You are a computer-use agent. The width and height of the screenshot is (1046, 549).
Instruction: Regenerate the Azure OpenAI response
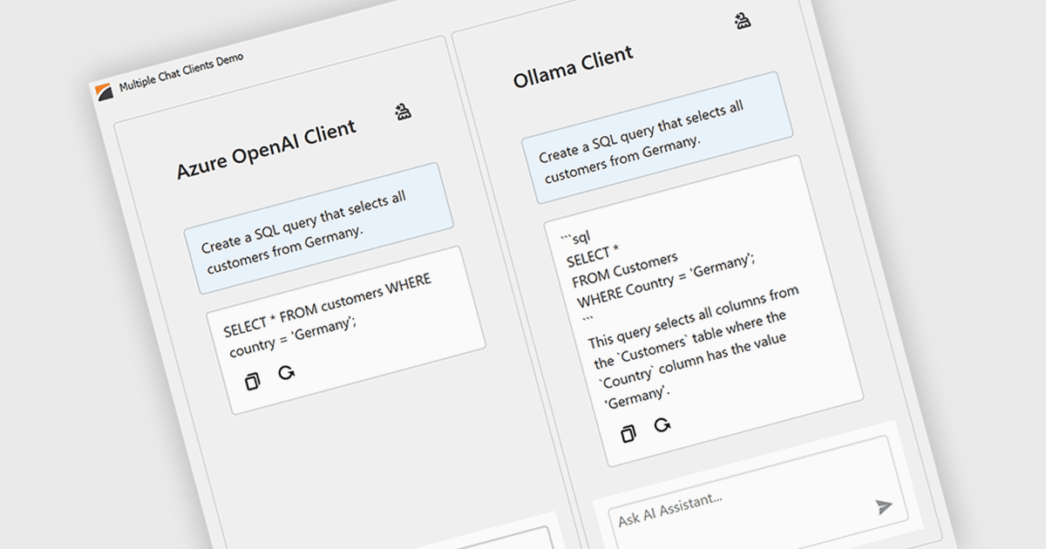[286, 373]
